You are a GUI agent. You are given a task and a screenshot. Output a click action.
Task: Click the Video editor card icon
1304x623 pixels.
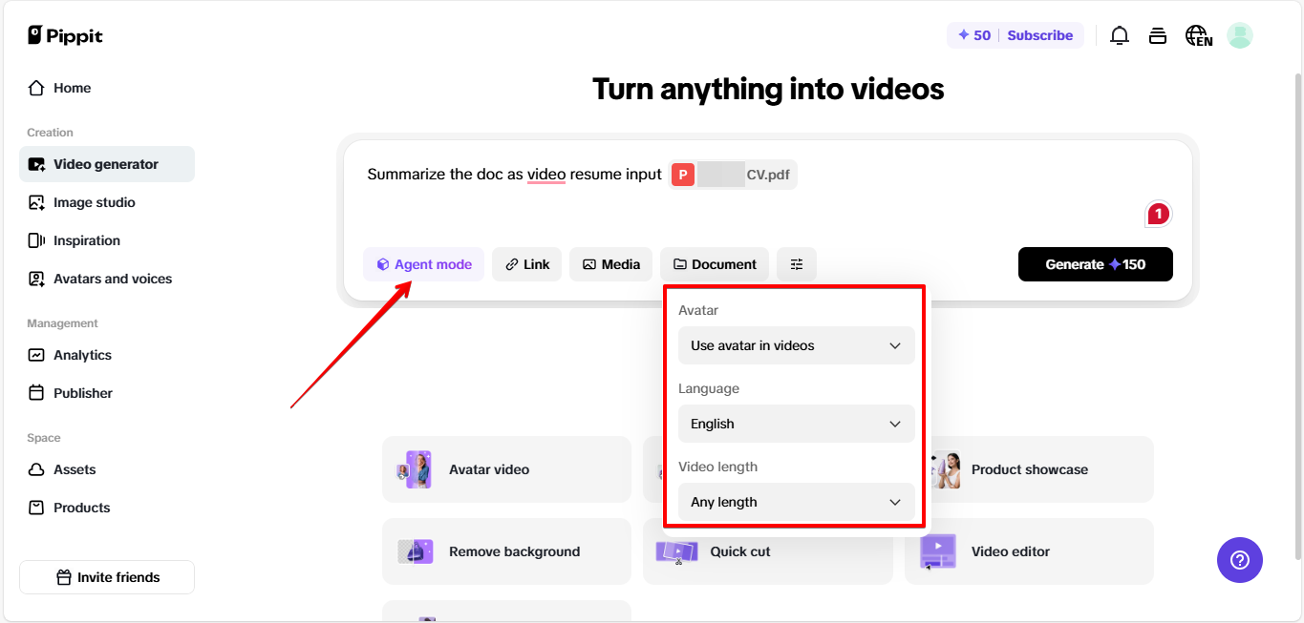pyautogui.click(x=938, y=551)
